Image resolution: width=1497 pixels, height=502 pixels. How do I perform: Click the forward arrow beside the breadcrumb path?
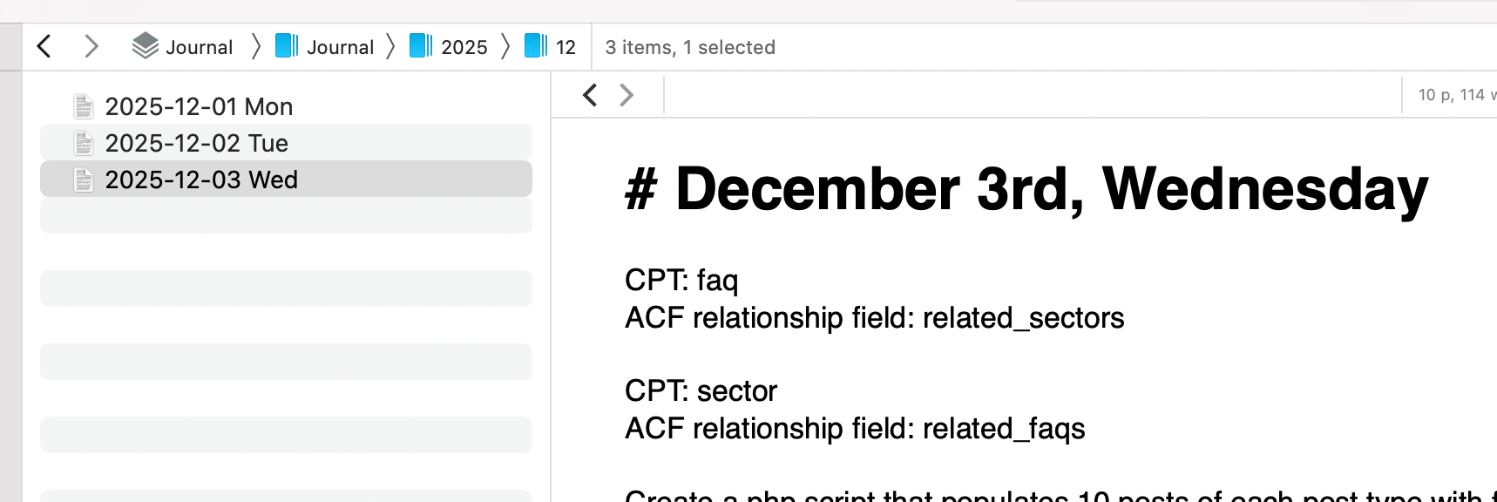point(91,46)
